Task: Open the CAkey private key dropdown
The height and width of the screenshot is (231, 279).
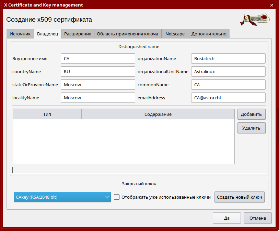Action: coord(62,197)
